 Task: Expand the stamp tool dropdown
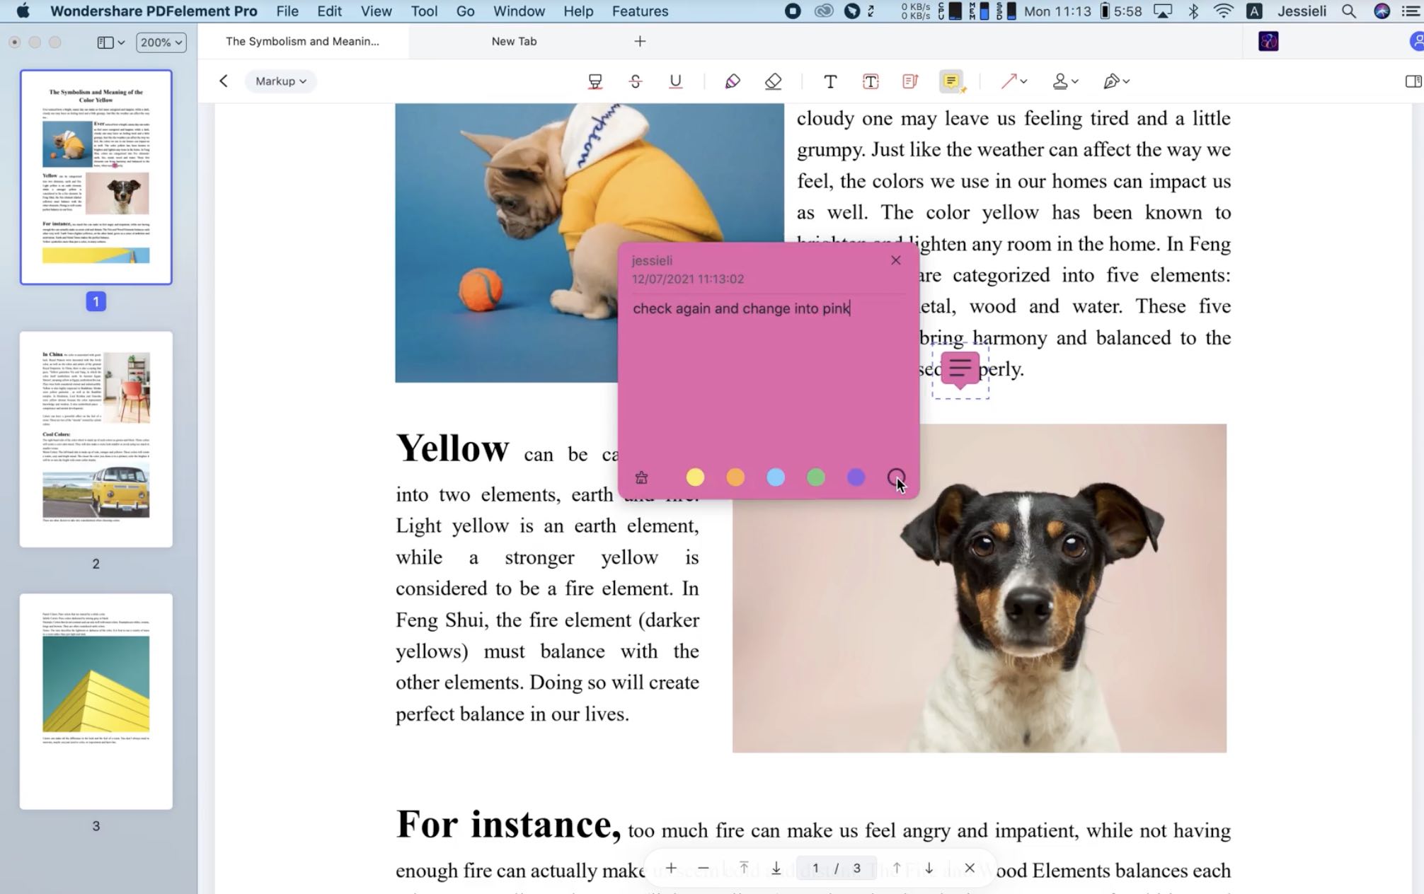click(1074, 81)
